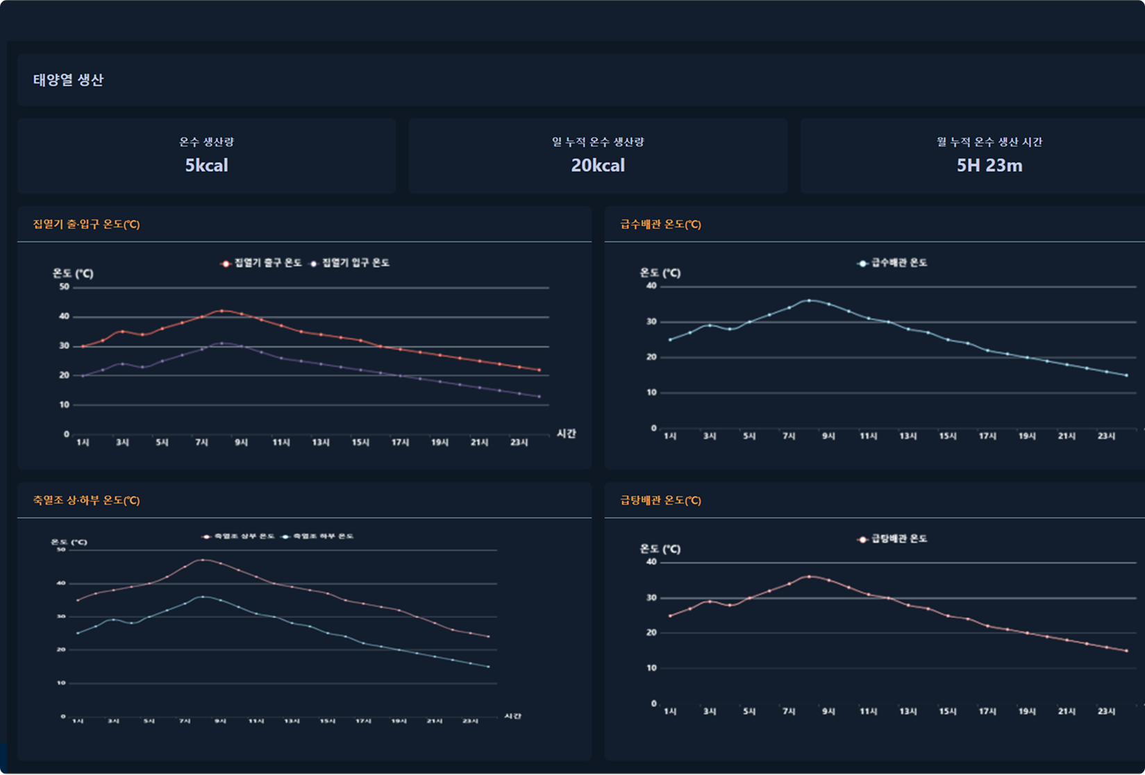
Task: Toggle the 집열기 출구 온도 legend series
Action: tap(261, 263)
